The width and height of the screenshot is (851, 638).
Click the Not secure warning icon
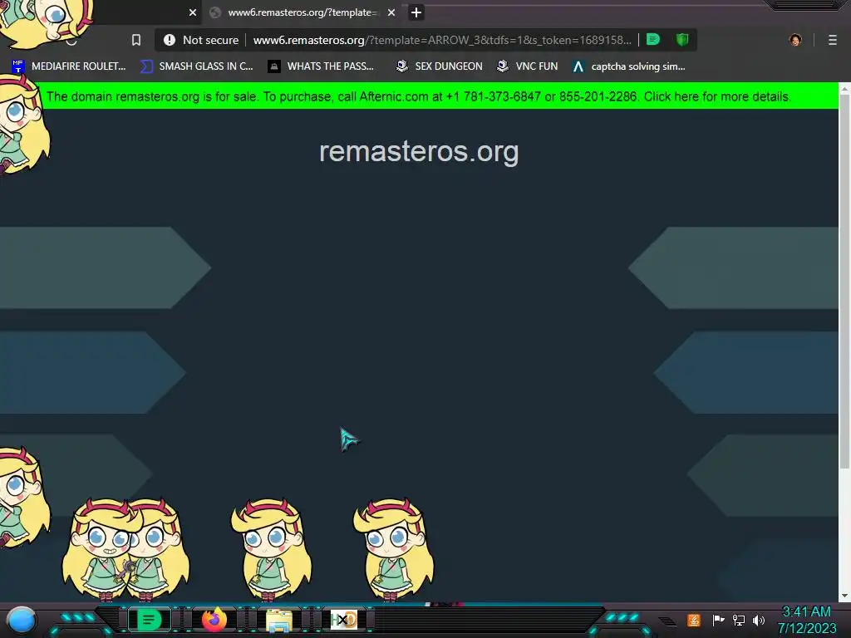pos(170,40)
